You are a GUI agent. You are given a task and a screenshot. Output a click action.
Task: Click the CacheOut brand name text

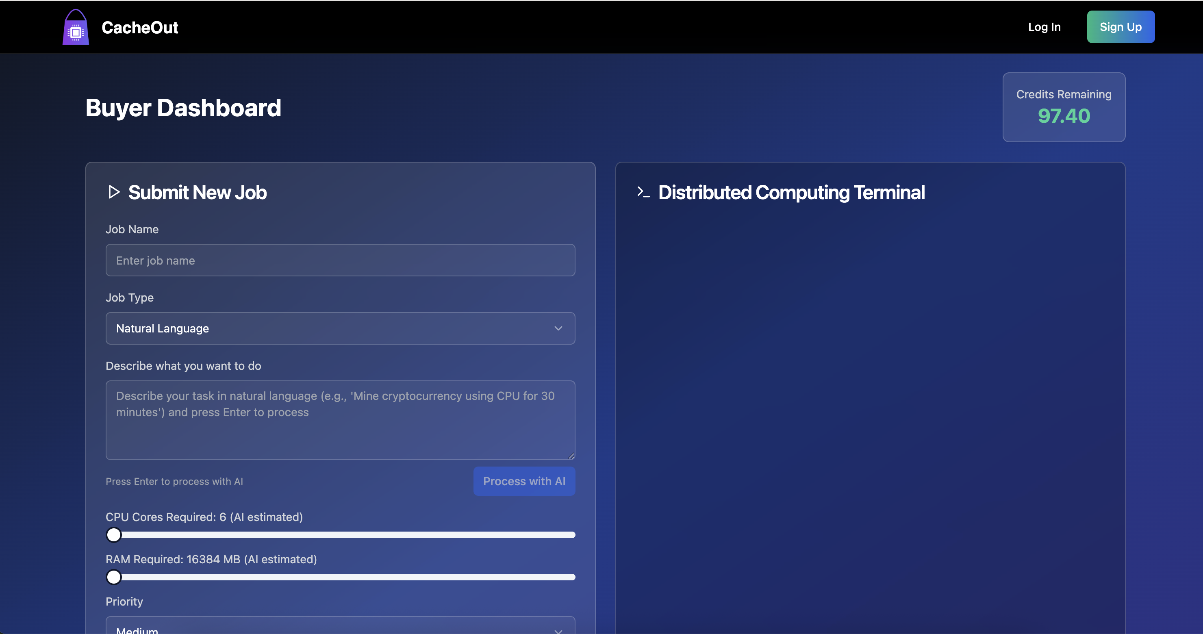(140, 28)
